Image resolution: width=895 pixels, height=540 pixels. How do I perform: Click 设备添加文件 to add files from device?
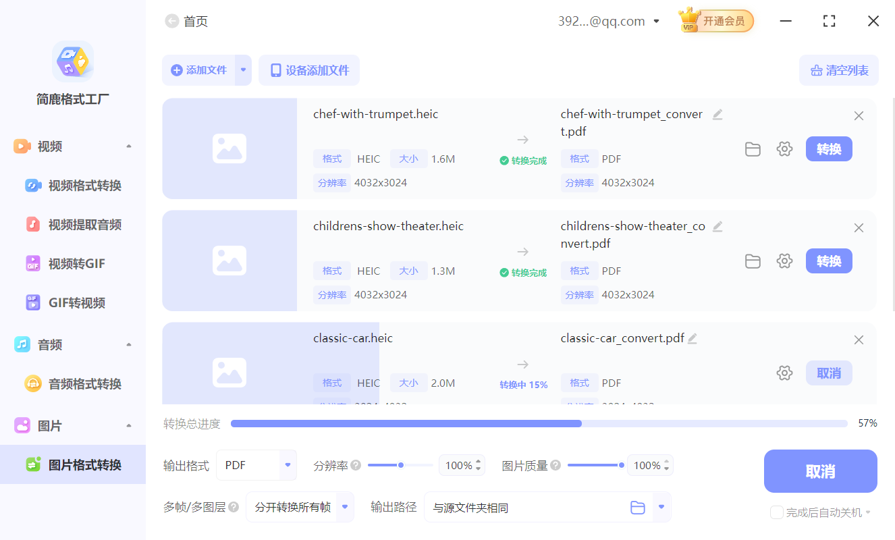coord(308,70)
